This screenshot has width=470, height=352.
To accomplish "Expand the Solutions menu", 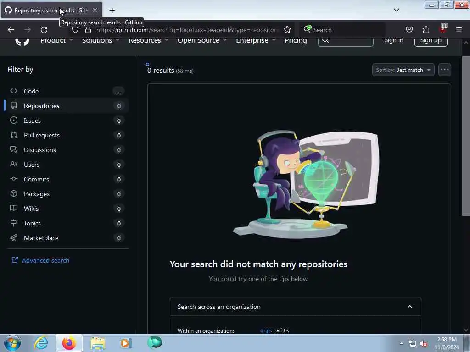I will [101, 41].
